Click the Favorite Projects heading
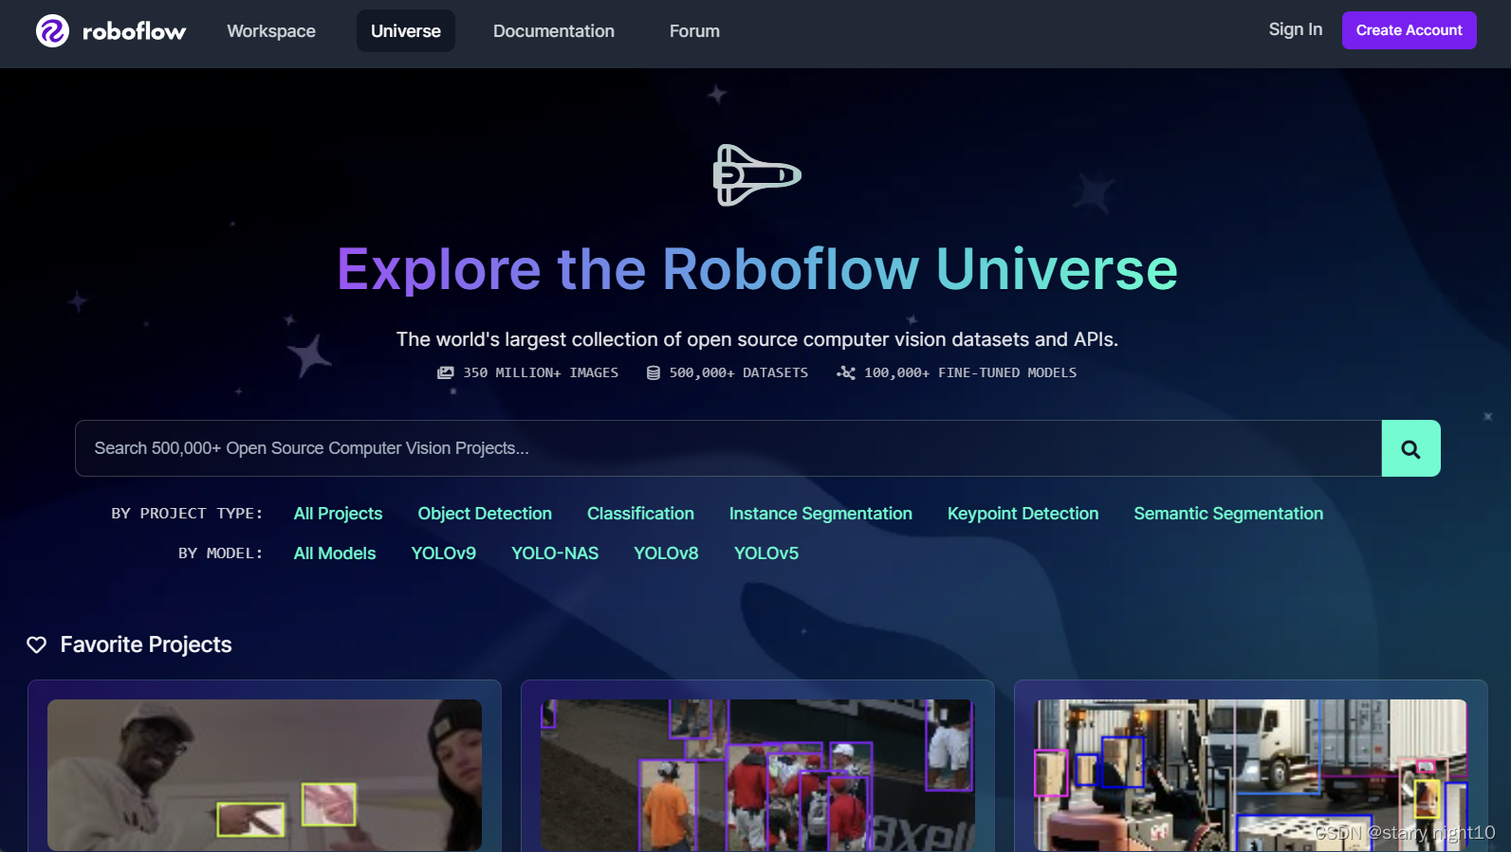This screenshot has width=1511, height=852. click(146, 645)
